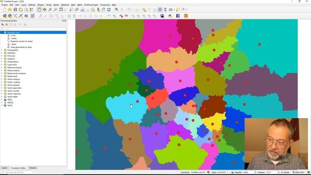Viewport: 311px width, 175px height.
Task: Click the r.cost recent algorithm
Action: point(13,35)
